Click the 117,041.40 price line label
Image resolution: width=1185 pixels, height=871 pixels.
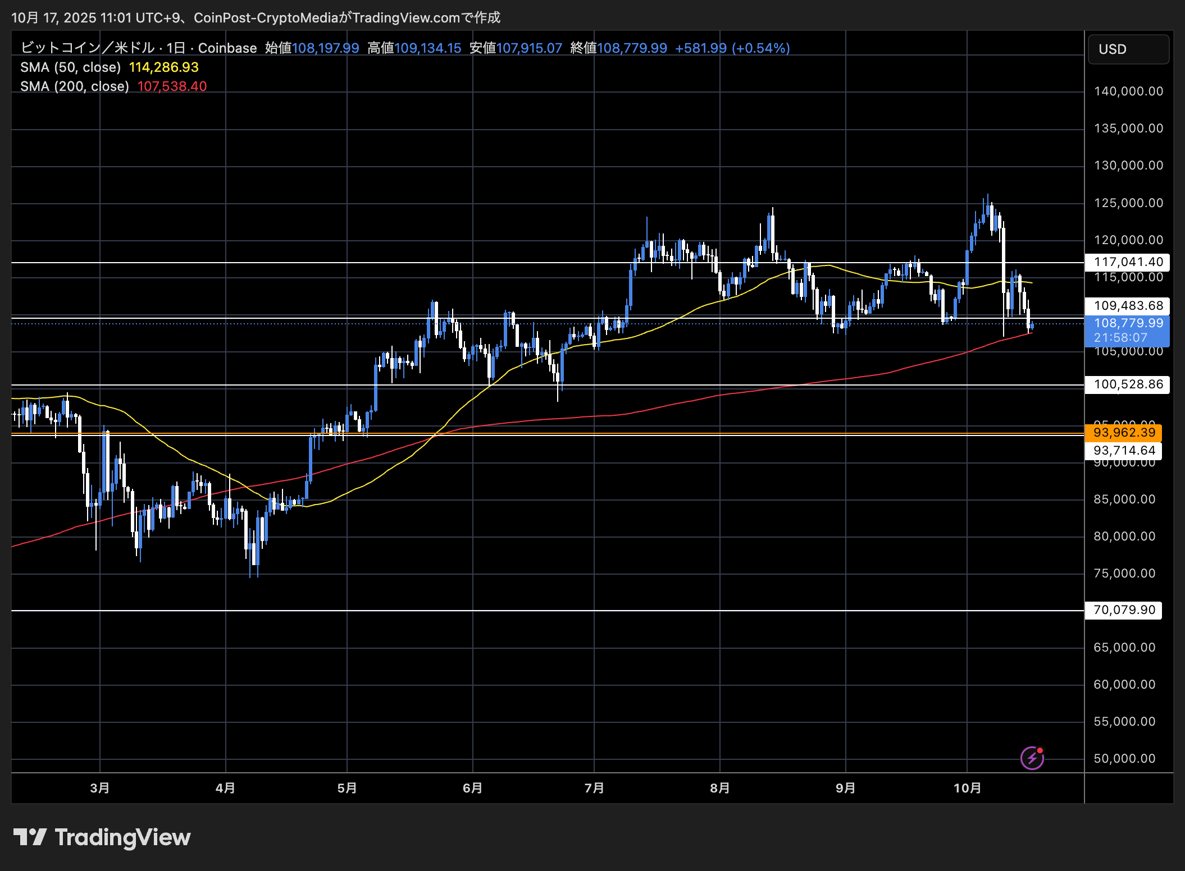coord(1128,262)
